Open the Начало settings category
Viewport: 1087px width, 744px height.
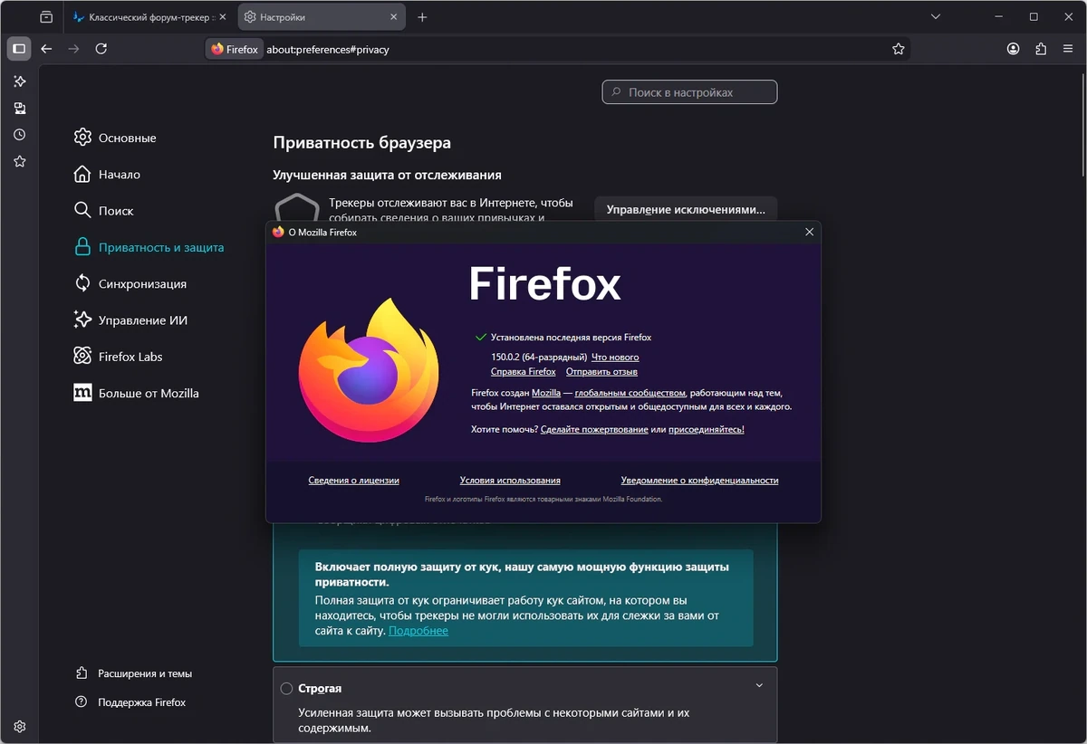[x=107, y=174]
